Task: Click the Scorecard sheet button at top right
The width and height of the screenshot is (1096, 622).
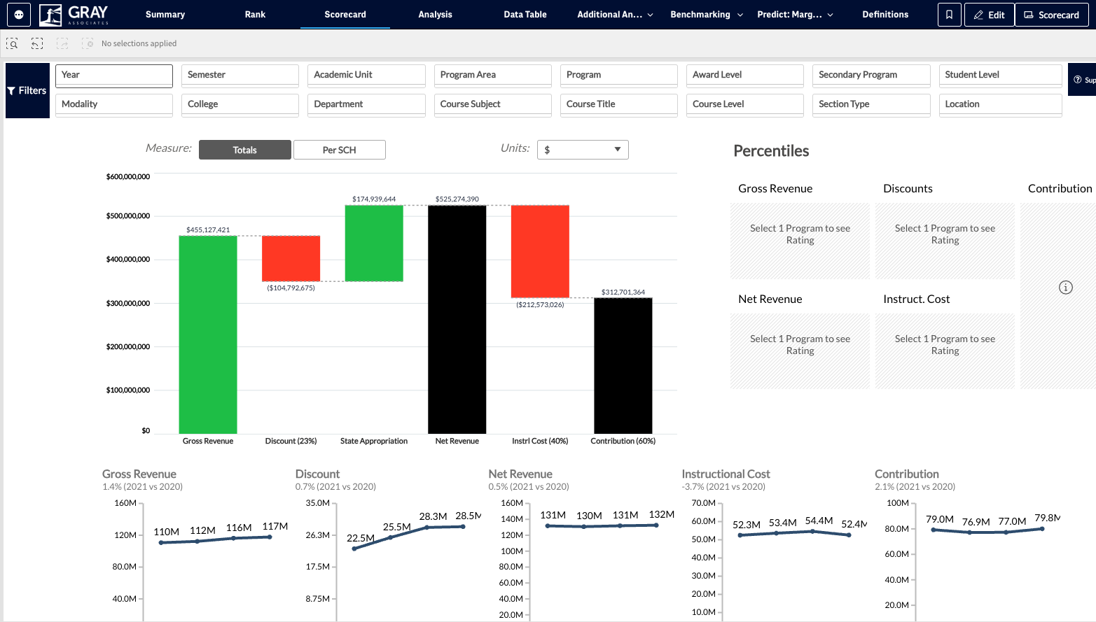Action: 1052,15
